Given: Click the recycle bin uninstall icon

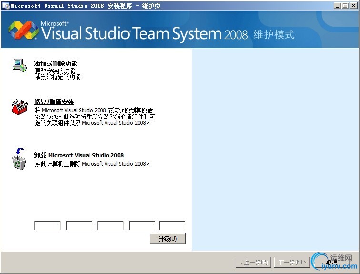Looking at the screenshot, I should pyautogui.click(x=19, y=159).
